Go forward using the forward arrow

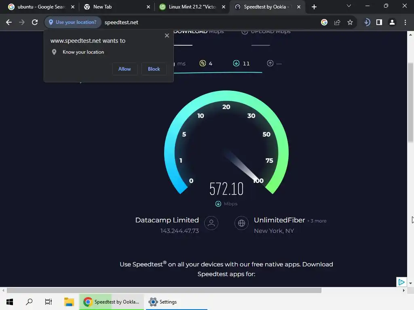point(22,22)
